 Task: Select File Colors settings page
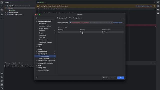[x=42, y=31]
